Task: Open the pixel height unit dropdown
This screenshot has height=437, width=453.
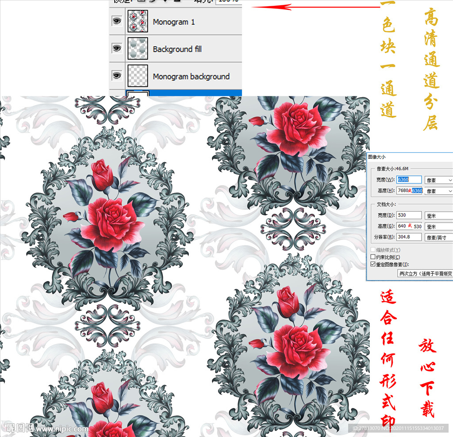Action: [x=438, y=191]
